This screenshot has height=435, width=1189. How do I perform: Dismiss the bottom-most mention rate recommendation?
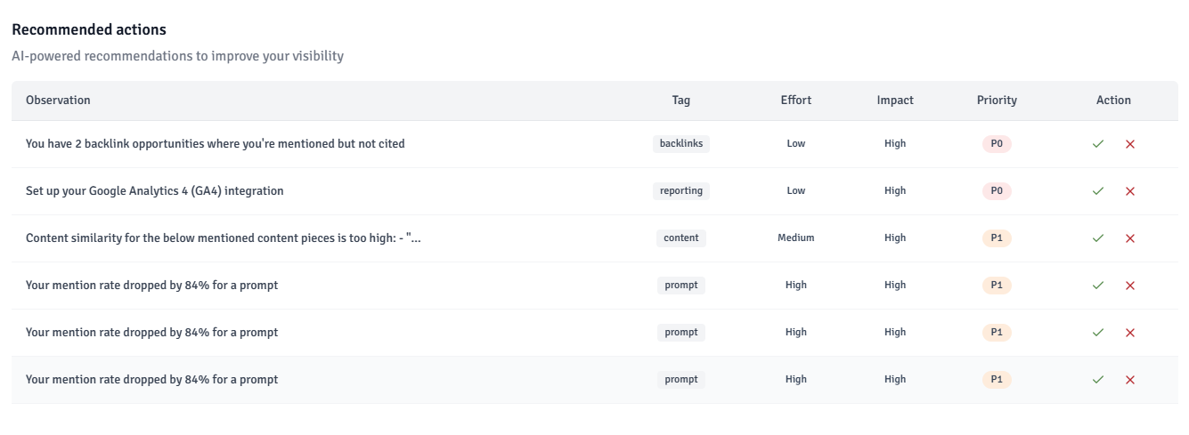click(1130, 380)
